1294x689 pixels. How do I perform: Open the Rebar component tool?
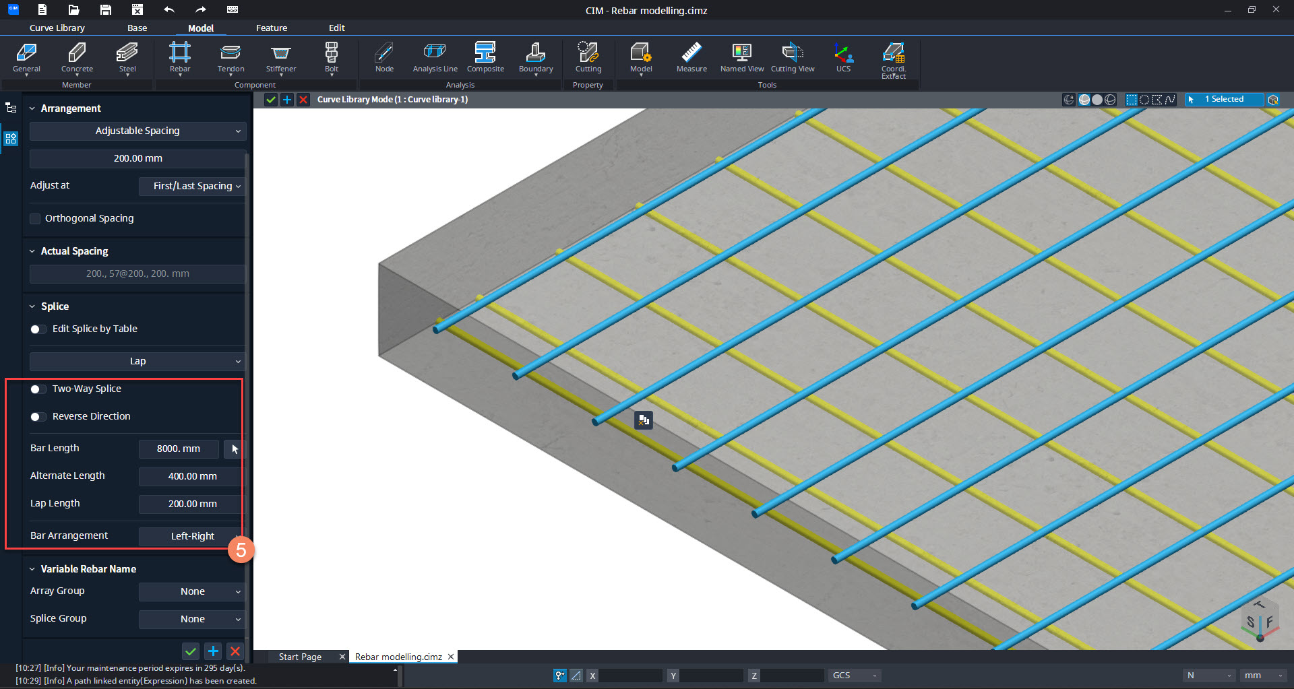click(x=180, y=58)
